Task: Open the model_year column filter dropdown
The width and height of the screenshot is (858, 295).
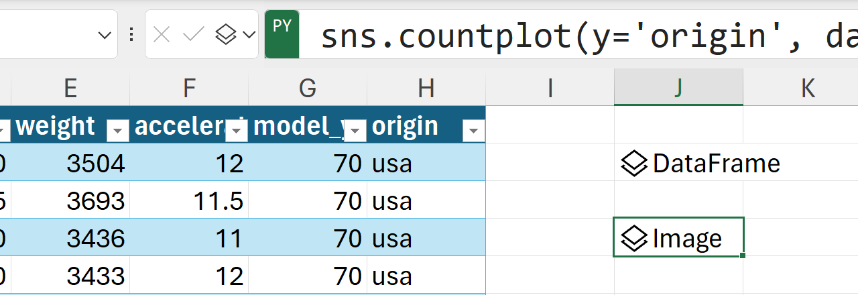Action: click(355, 131)
